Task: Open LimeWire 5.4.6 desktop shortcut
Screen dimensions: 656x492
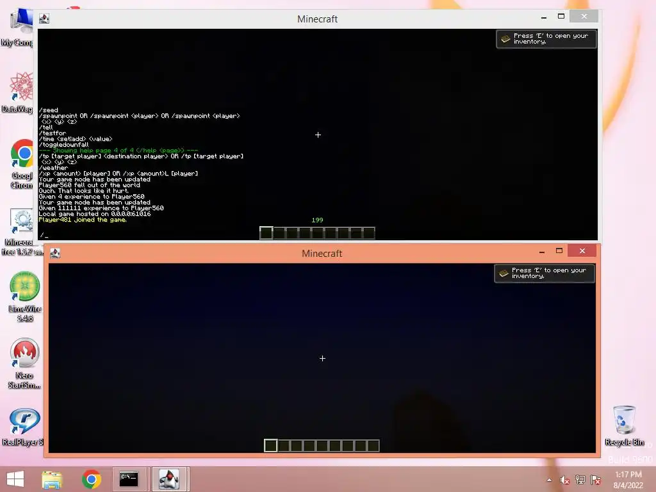Action: (24, 296)
